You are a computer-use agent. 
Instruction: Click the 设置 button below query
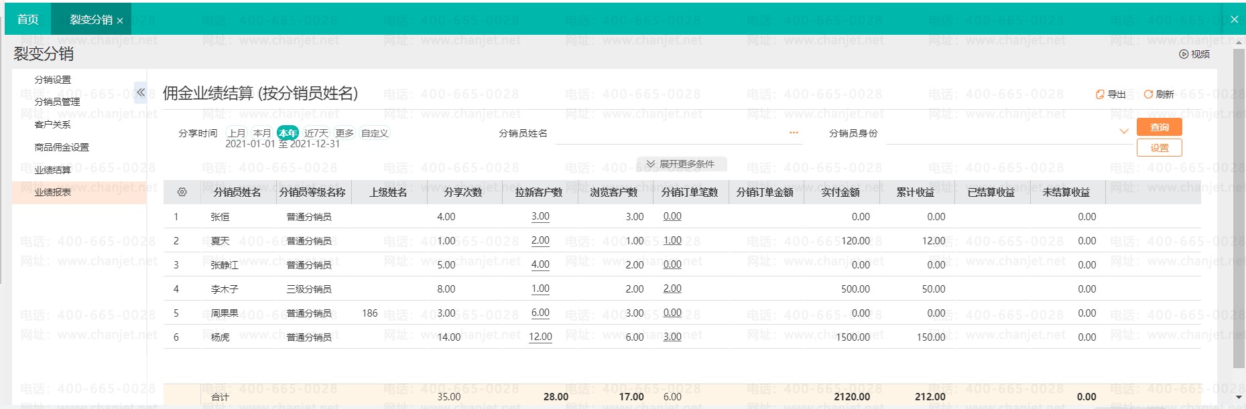click(1160, 148)
